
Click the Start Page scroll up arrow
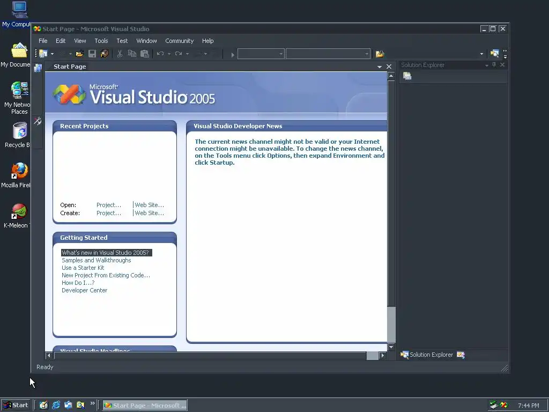tap(391, 76)
